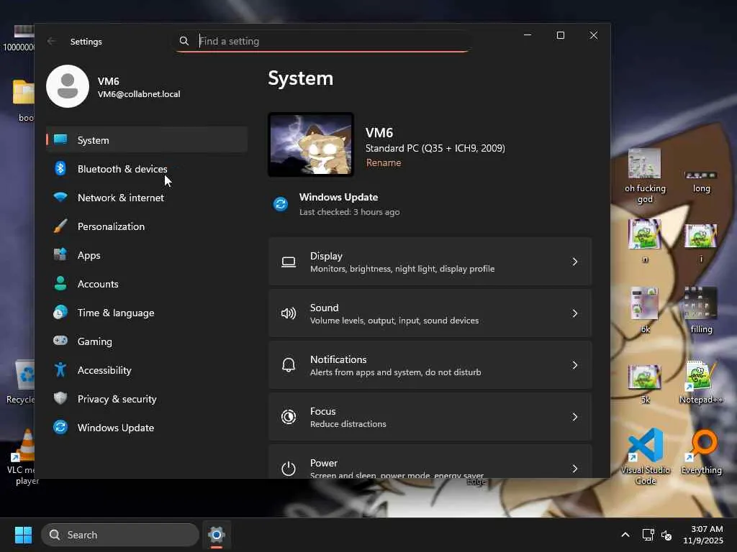
Task: Open the Windows Start menu
Action: (23, 535)
